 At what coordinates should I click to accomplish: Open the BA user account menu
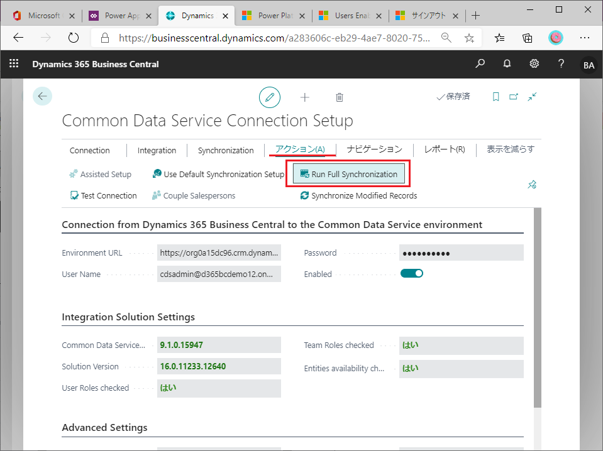pyautogui.click(x=589, y=65)
